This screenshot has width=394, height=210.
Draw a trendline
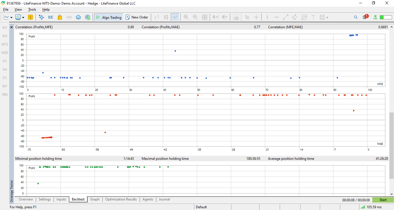pyautogui.click(x=286, y=17)
